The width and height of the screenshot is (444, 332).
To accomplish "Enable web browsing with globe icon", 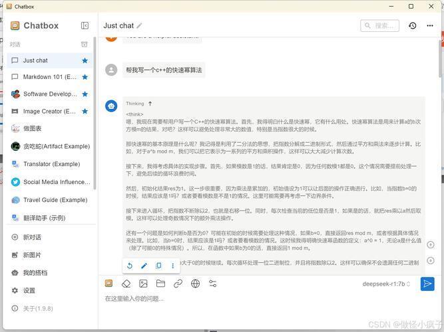I will [196, 284].
